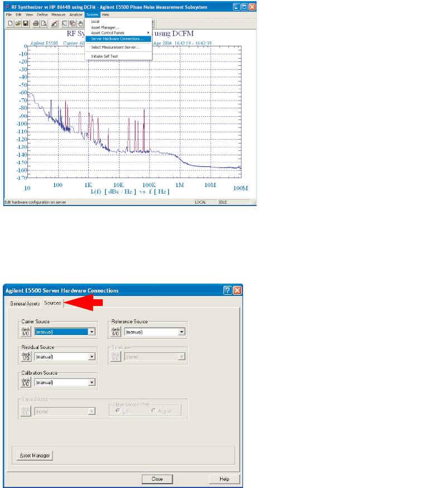The image size is (434, 488).
Task: Click the LOCAL status bar indicator
Action: pos(206,202)
